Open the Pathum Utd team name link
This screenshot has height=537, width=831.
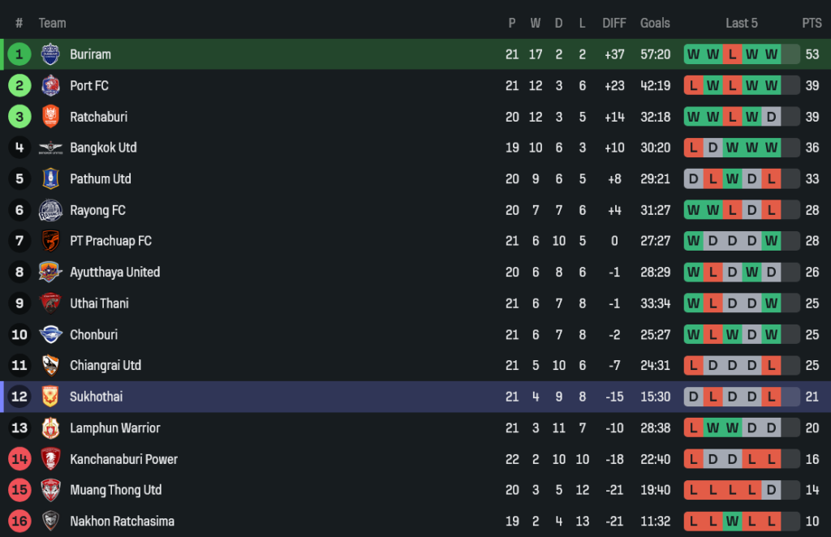[x=100, y=178]
